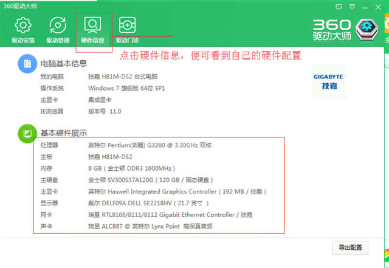The image size is (389, 268).
Task: Select the monitor text DELL SE2218HV
Action: point(148,203)
